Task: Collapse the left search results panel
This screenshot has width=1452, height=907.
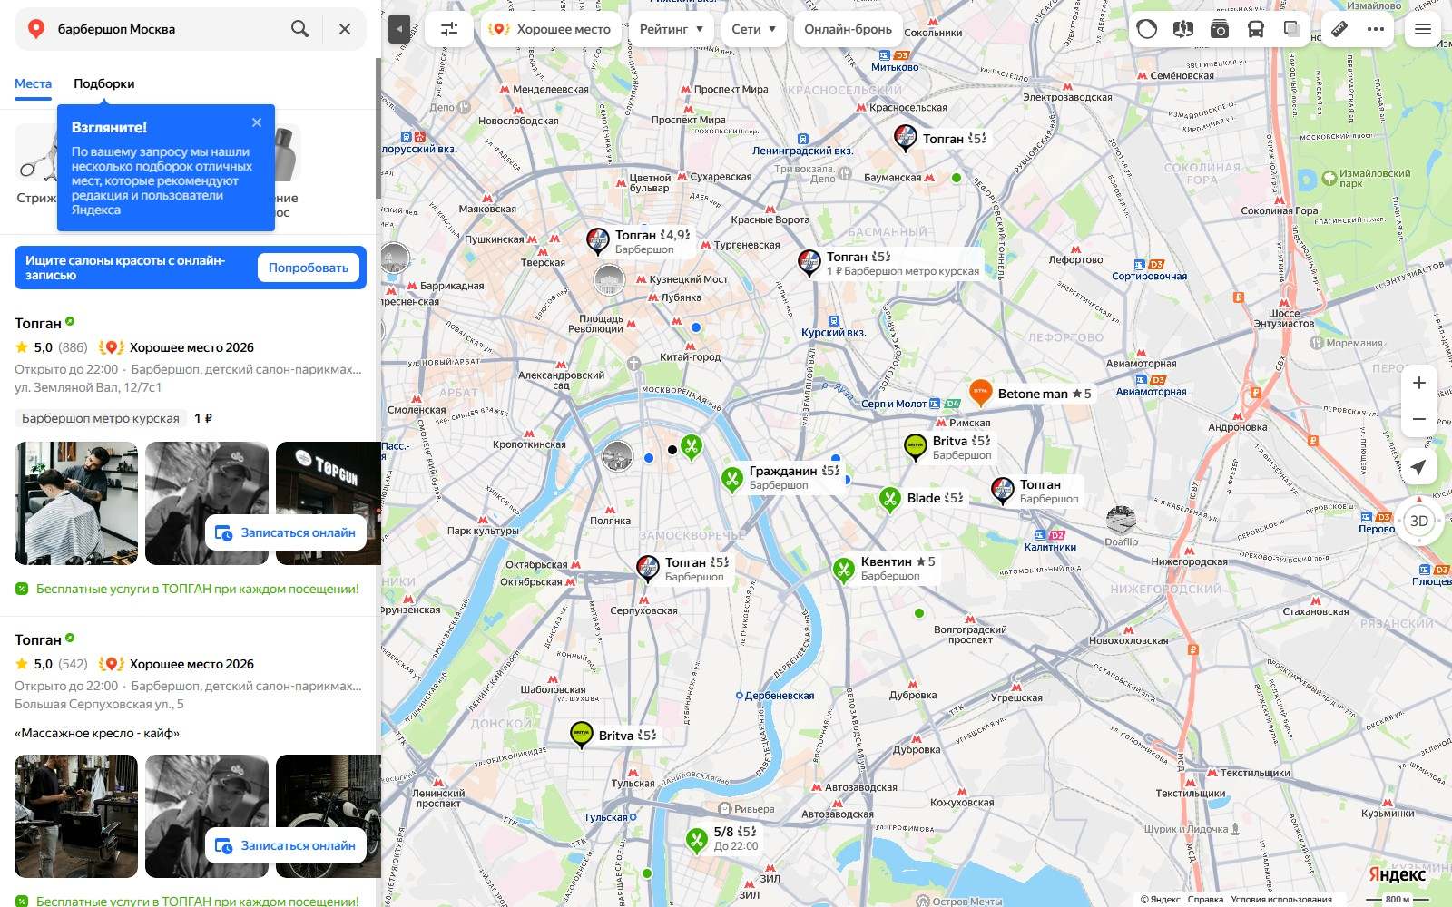Action: [x=398, y=29]
